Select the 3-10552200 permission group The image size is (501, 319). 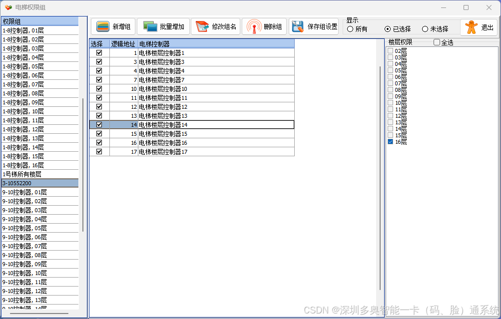pyautogui.click(x=40, y=183)
